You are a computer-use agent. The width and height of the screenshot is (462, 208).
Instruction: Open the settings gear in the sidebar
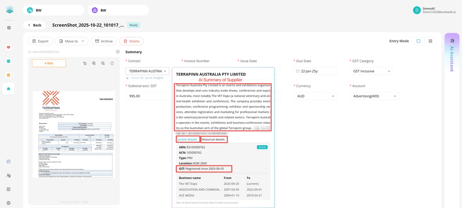pos(8,203)
